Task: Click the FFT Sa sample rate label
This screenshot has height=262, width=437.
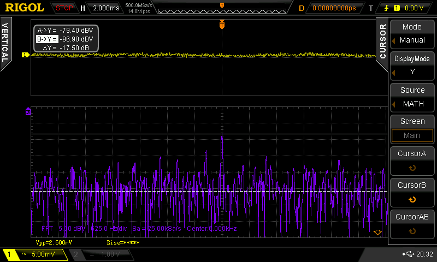Action: pos(157,229)
